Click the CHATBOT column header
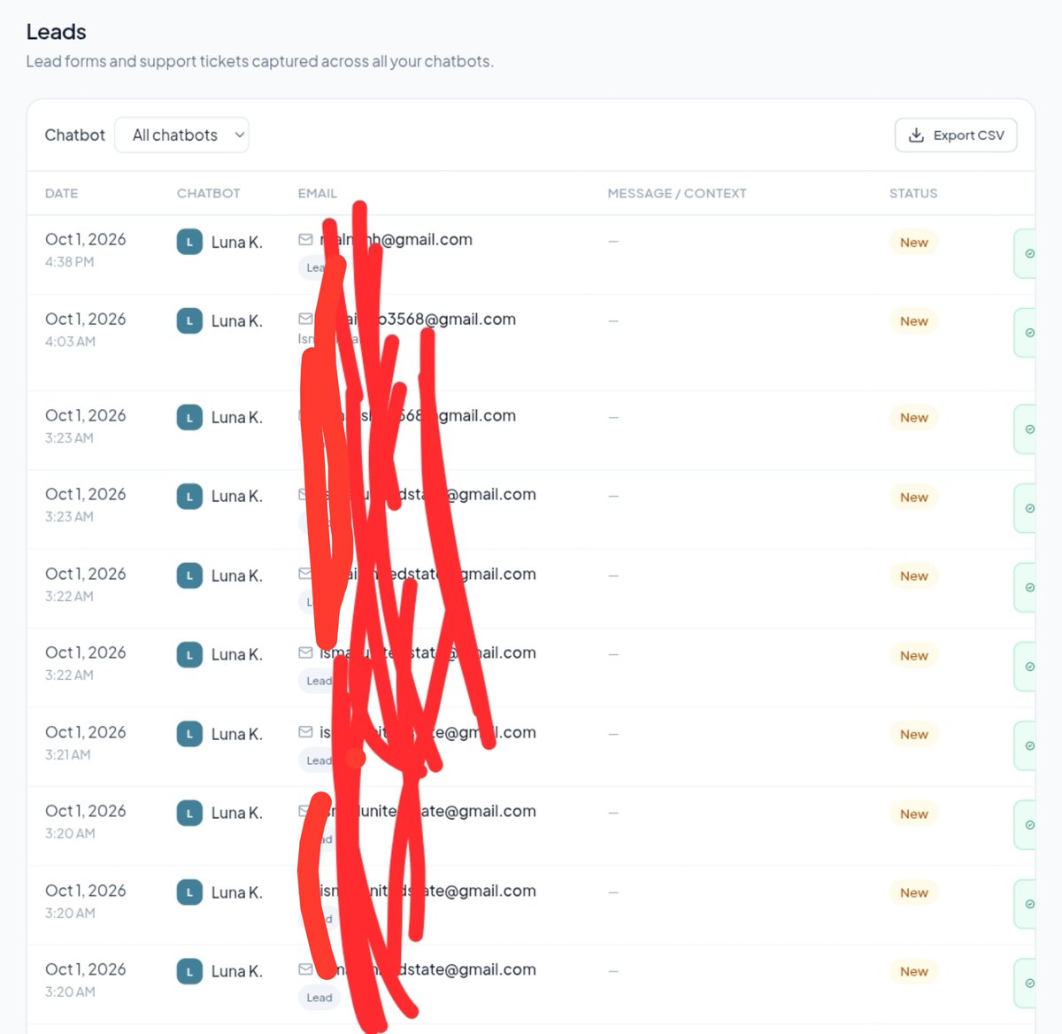The image size is (1062, 1034). click(208, 193)
